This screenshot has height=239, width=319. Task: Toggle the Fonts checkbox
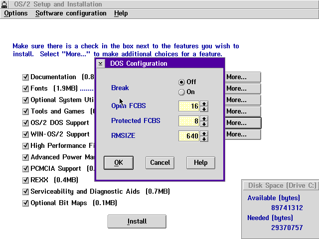(25, 89)
